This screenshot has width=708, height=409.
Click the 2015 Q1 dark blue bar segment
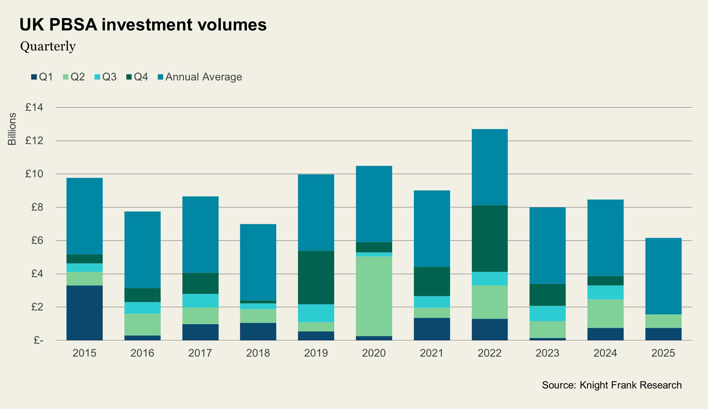84,313
